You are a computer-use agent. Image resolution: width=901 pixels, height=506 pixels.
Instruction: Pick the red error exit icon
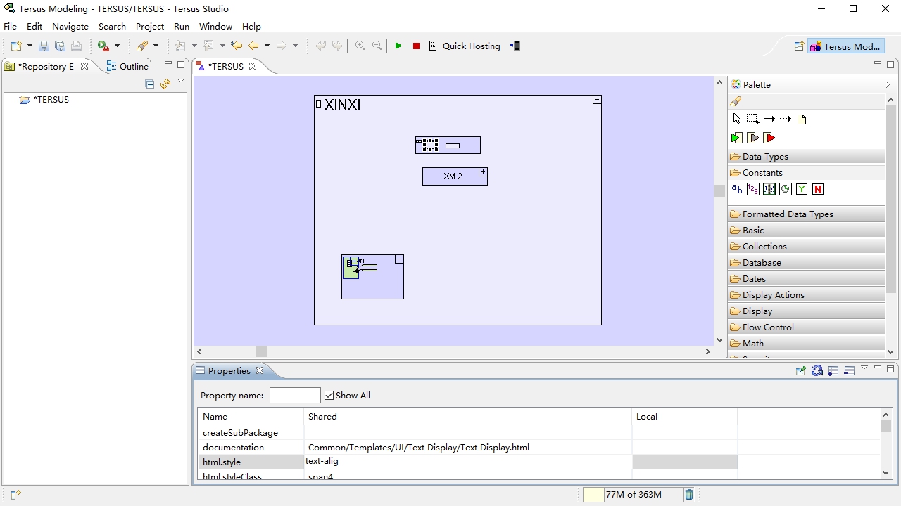point(769,138)
